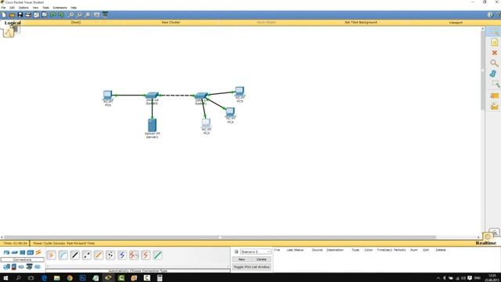The image size is (501, 282).
Task: Pick the Phone cable connection
Action: (x=110, y=255)
